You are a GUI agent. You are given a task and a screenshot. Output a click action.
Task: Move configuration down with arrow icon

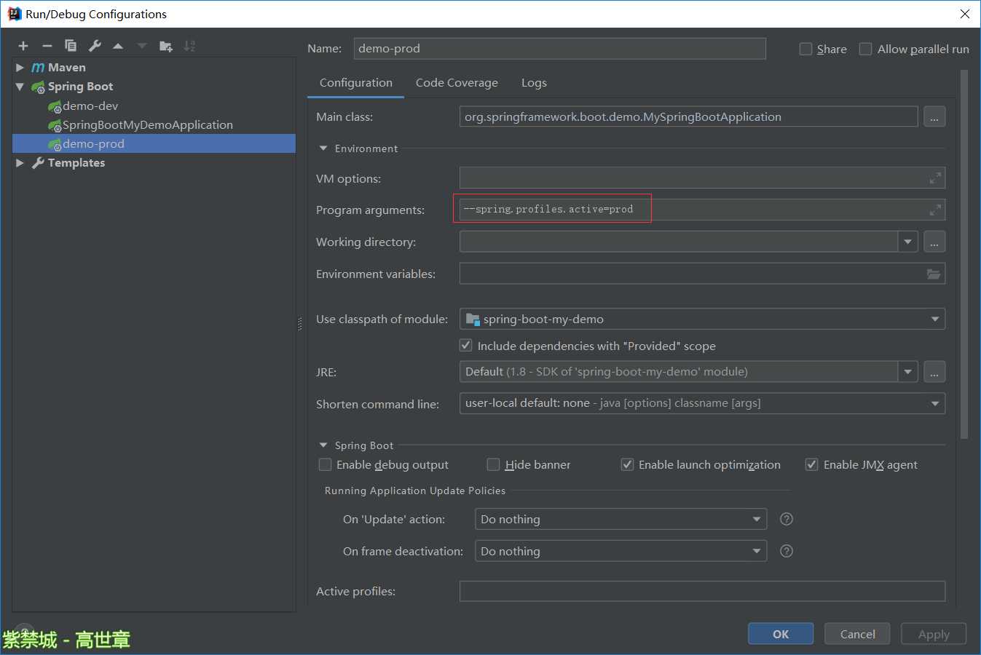click(x=142, y=46)
